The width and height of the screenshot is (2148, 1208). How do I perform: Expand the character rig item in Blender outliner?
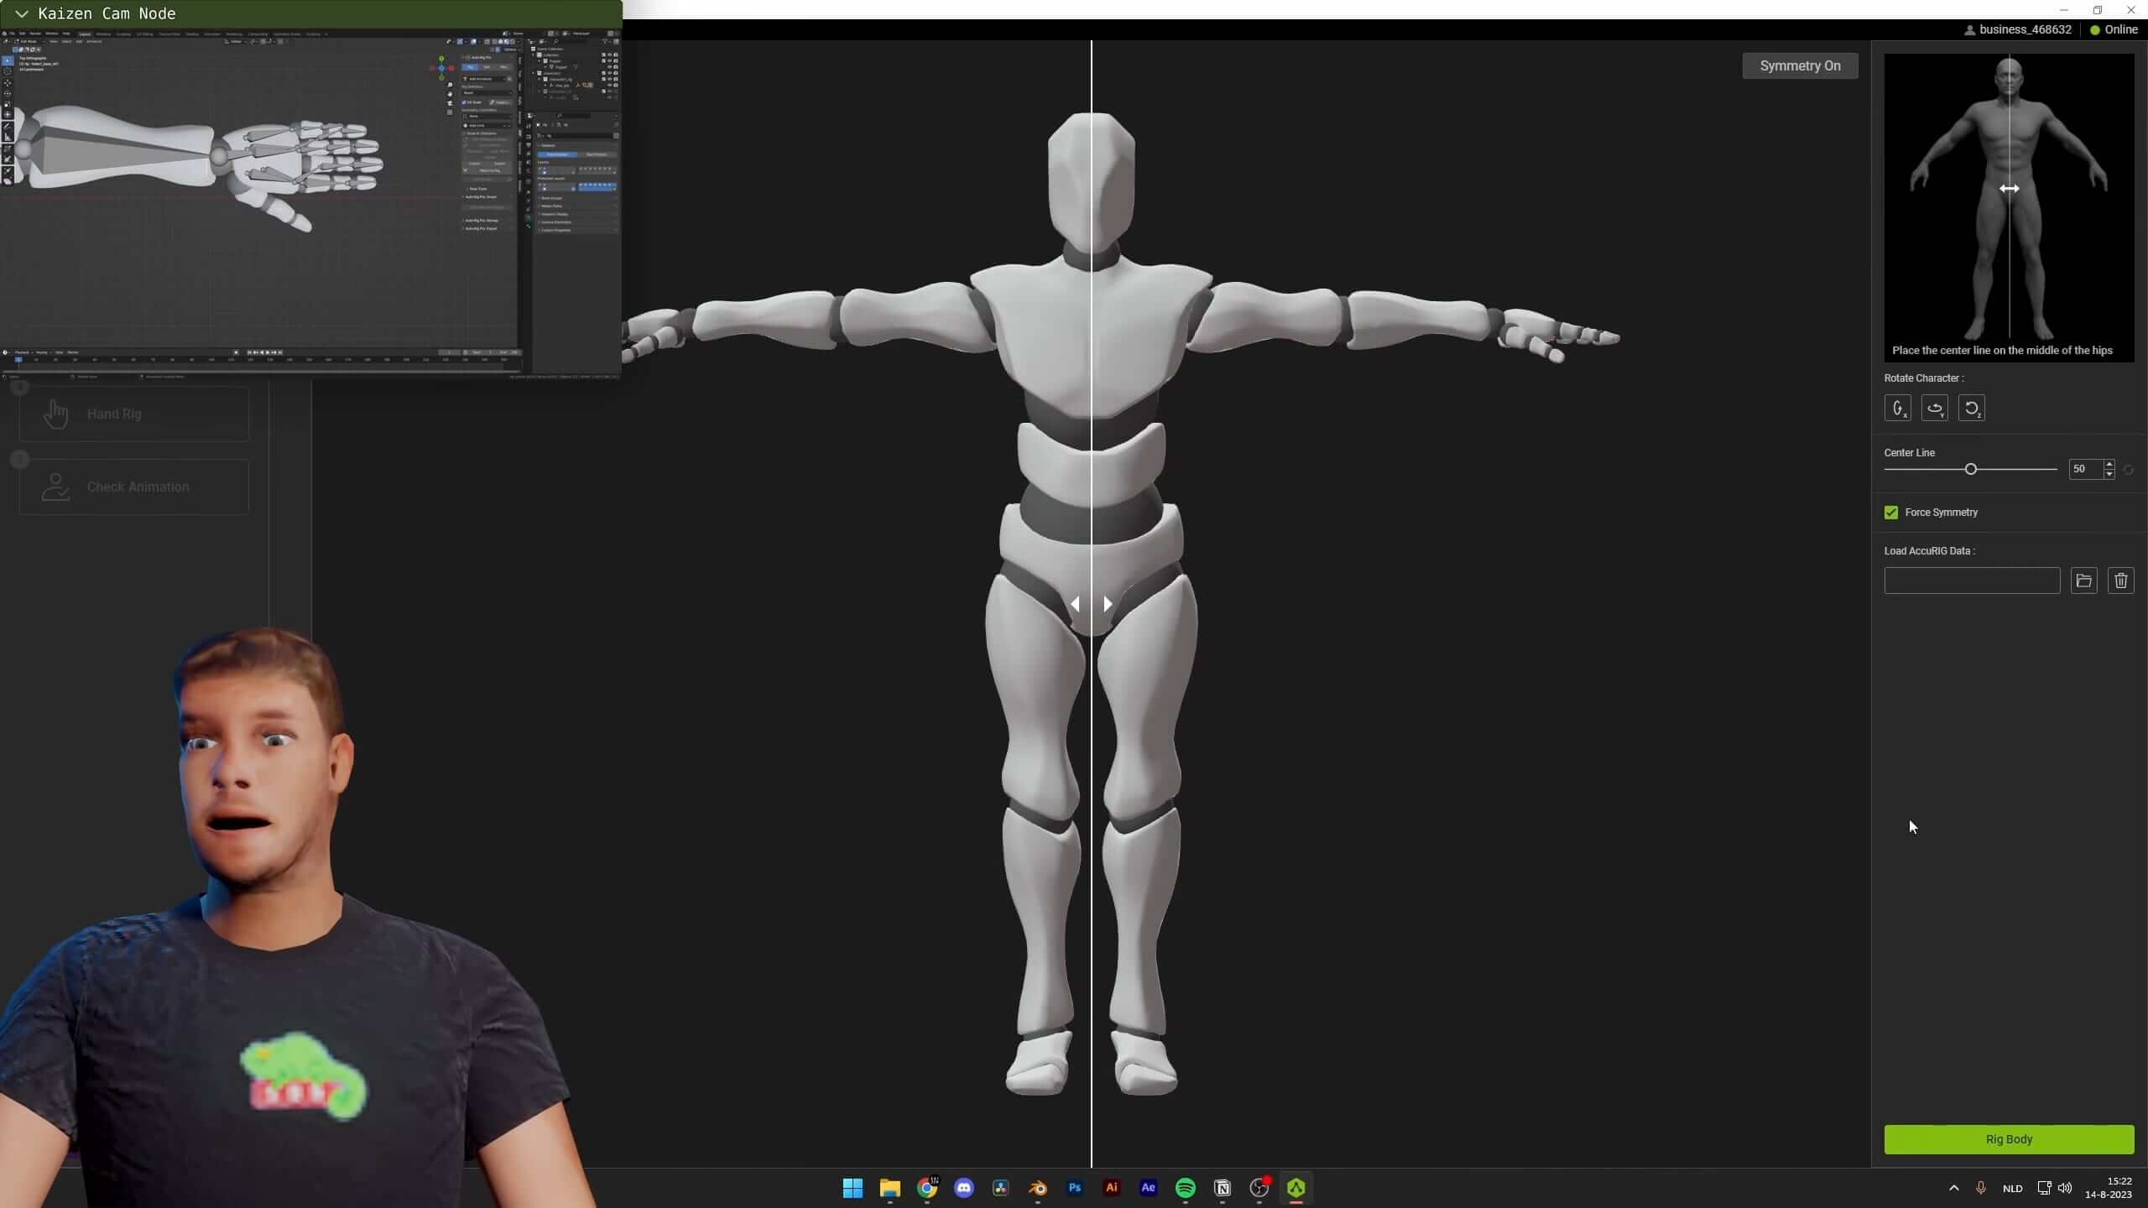coord(540,79)
